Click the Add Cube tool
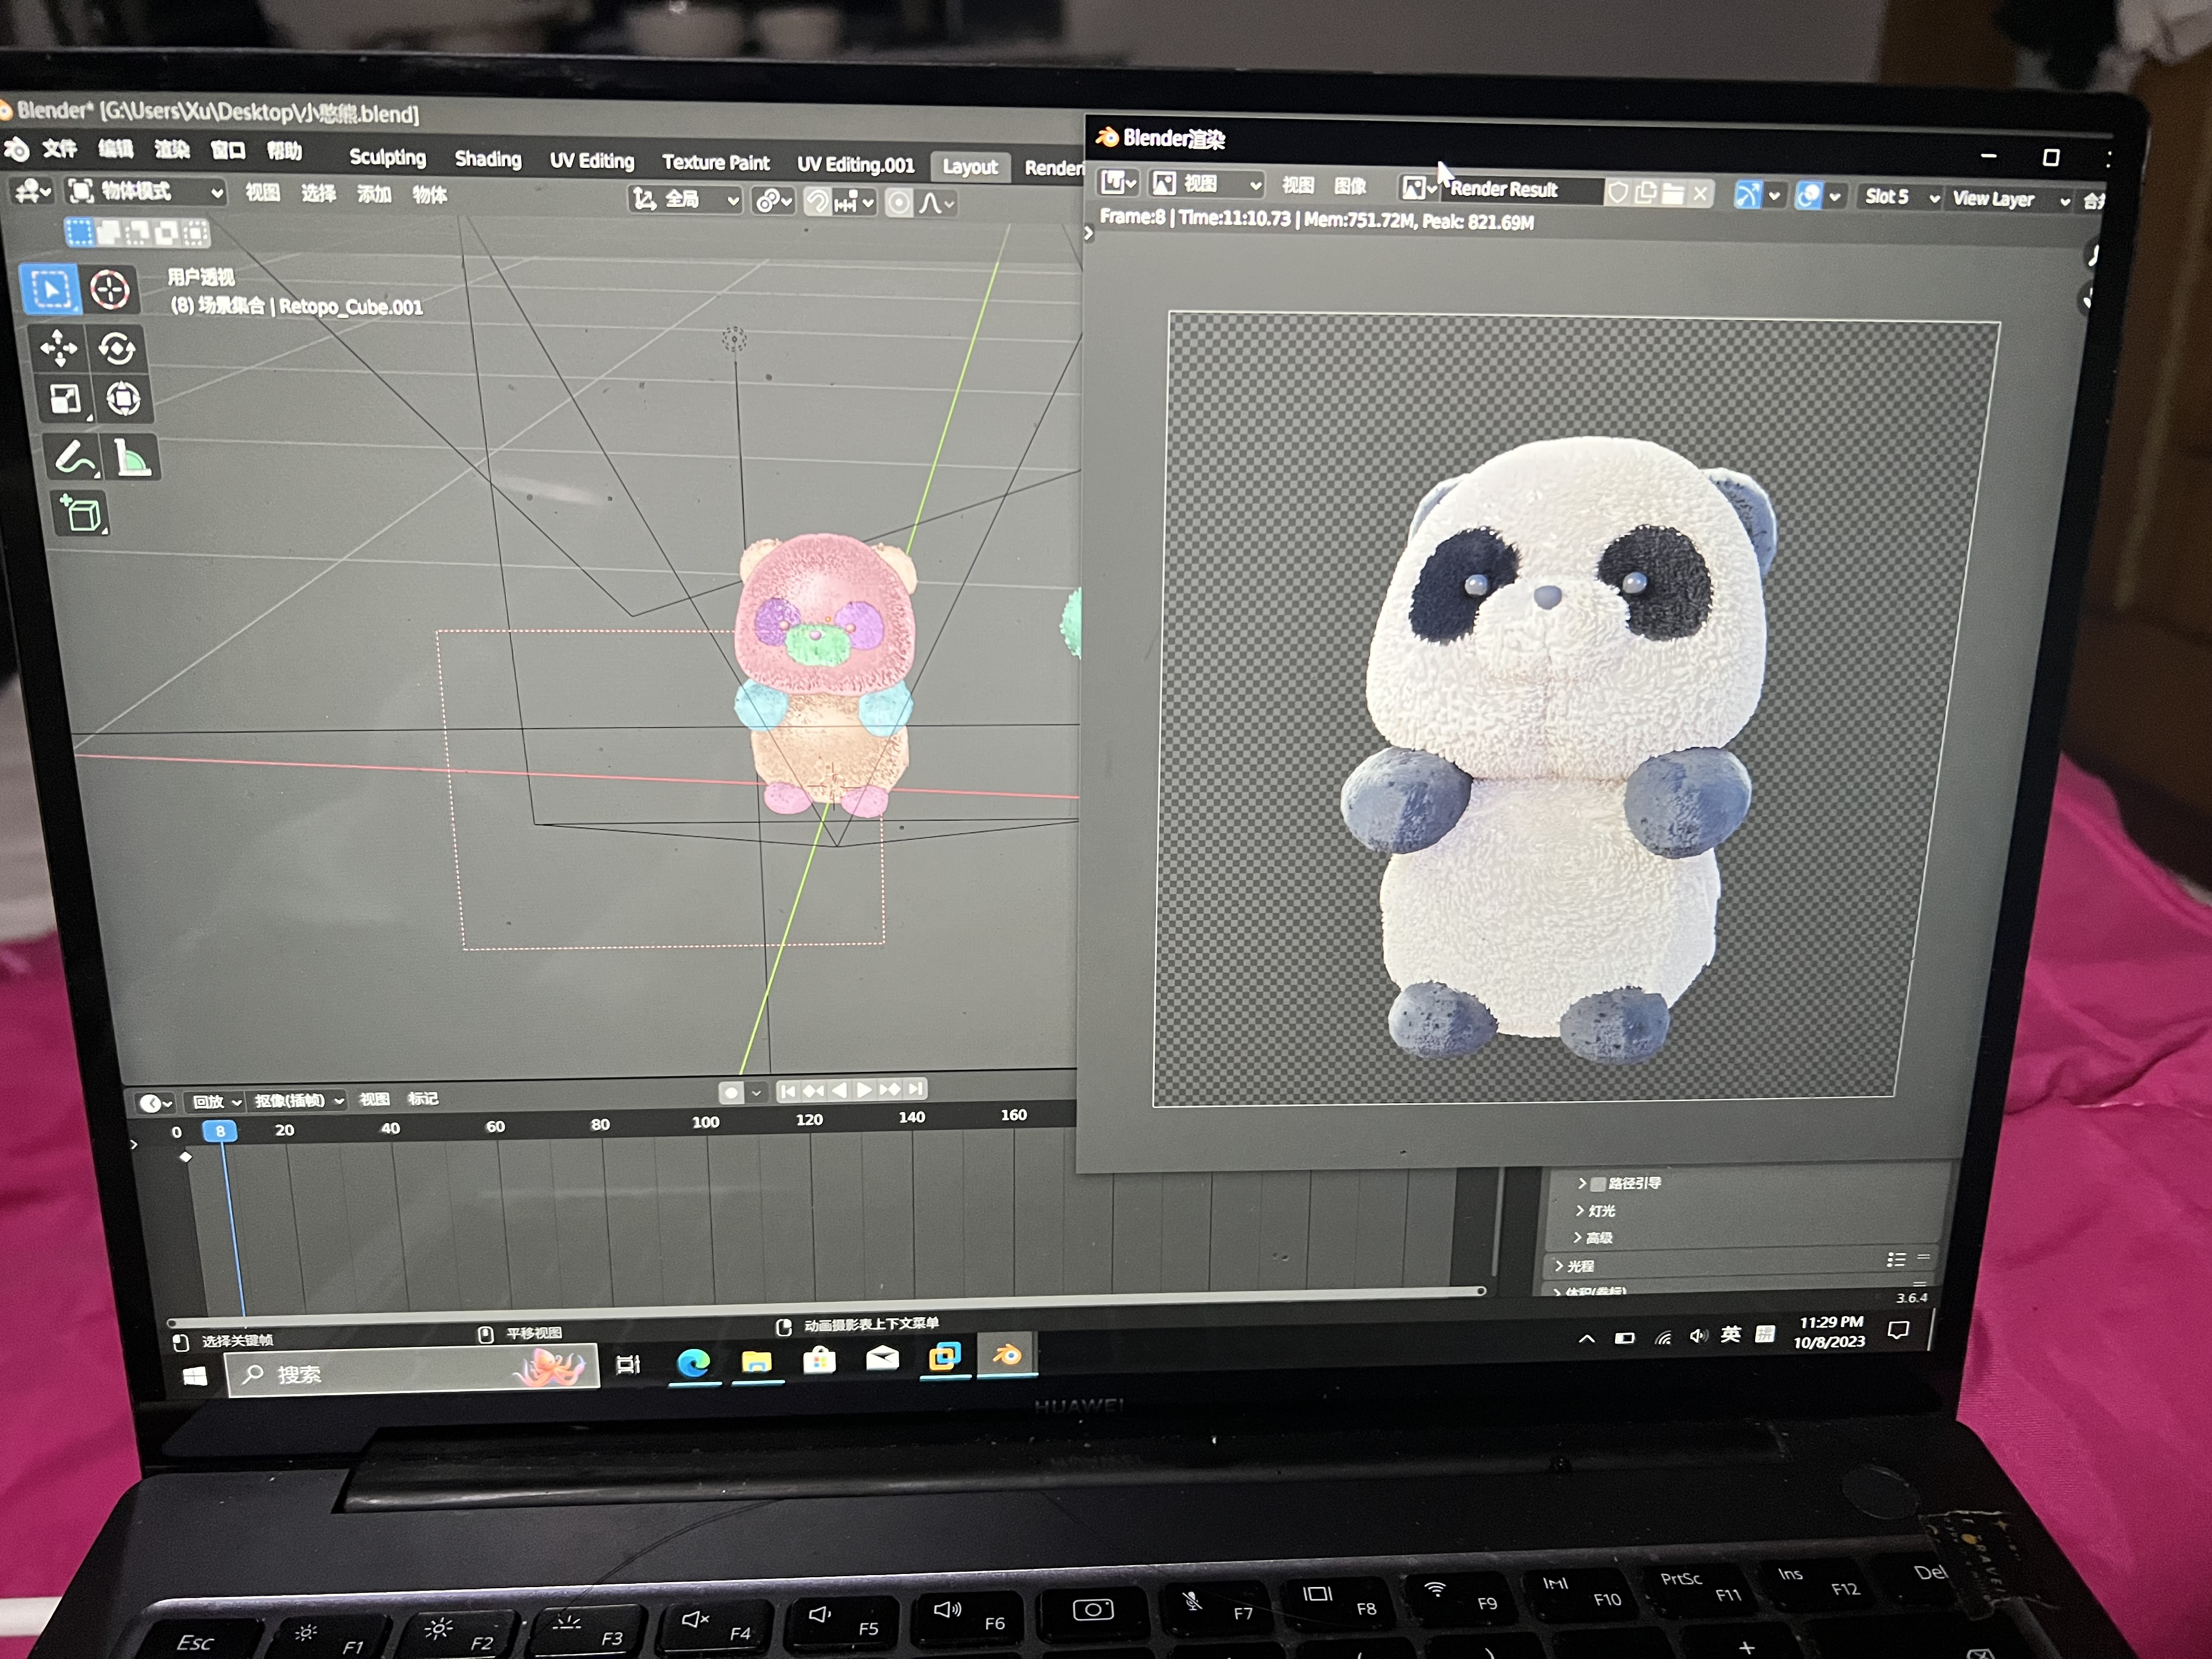 (82, 514)
